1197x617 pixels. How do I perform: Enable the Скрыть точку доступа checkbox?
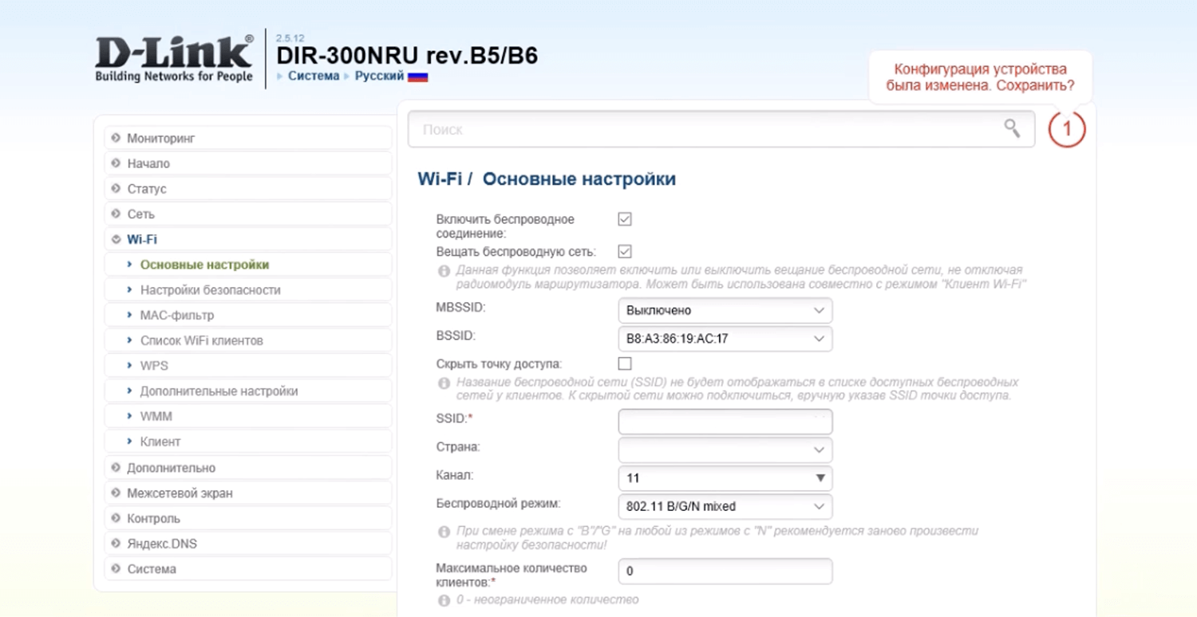[x=625, y=364]
